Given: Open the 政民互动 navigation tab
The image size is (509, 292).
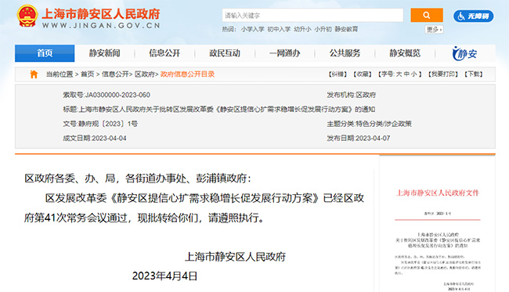Looking at the screenshot, I should click(225, 53).
